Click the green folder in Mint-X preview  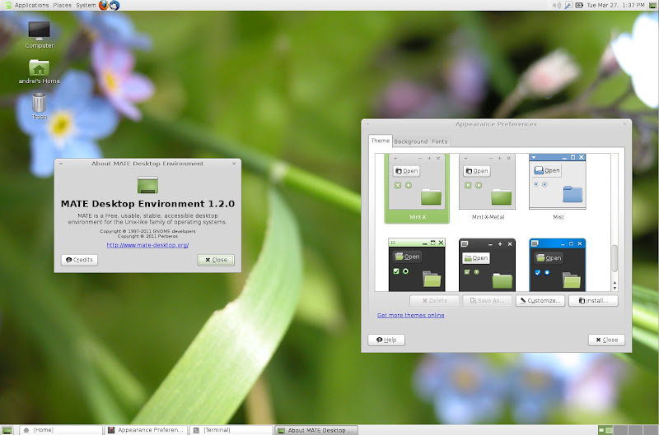click(x=431, y=197)
